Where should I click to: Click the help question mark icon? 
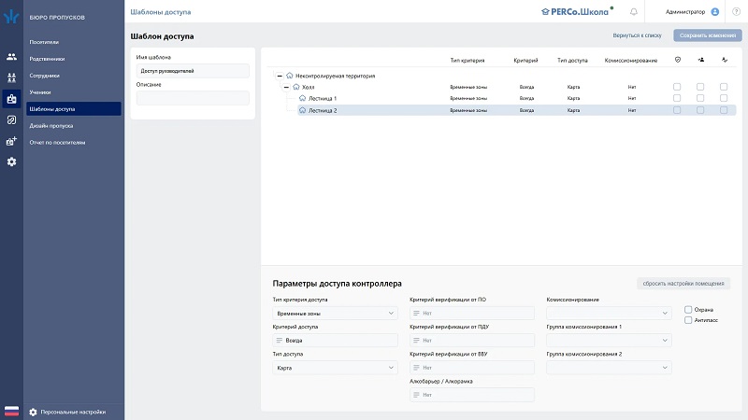(x=736, y=12)
